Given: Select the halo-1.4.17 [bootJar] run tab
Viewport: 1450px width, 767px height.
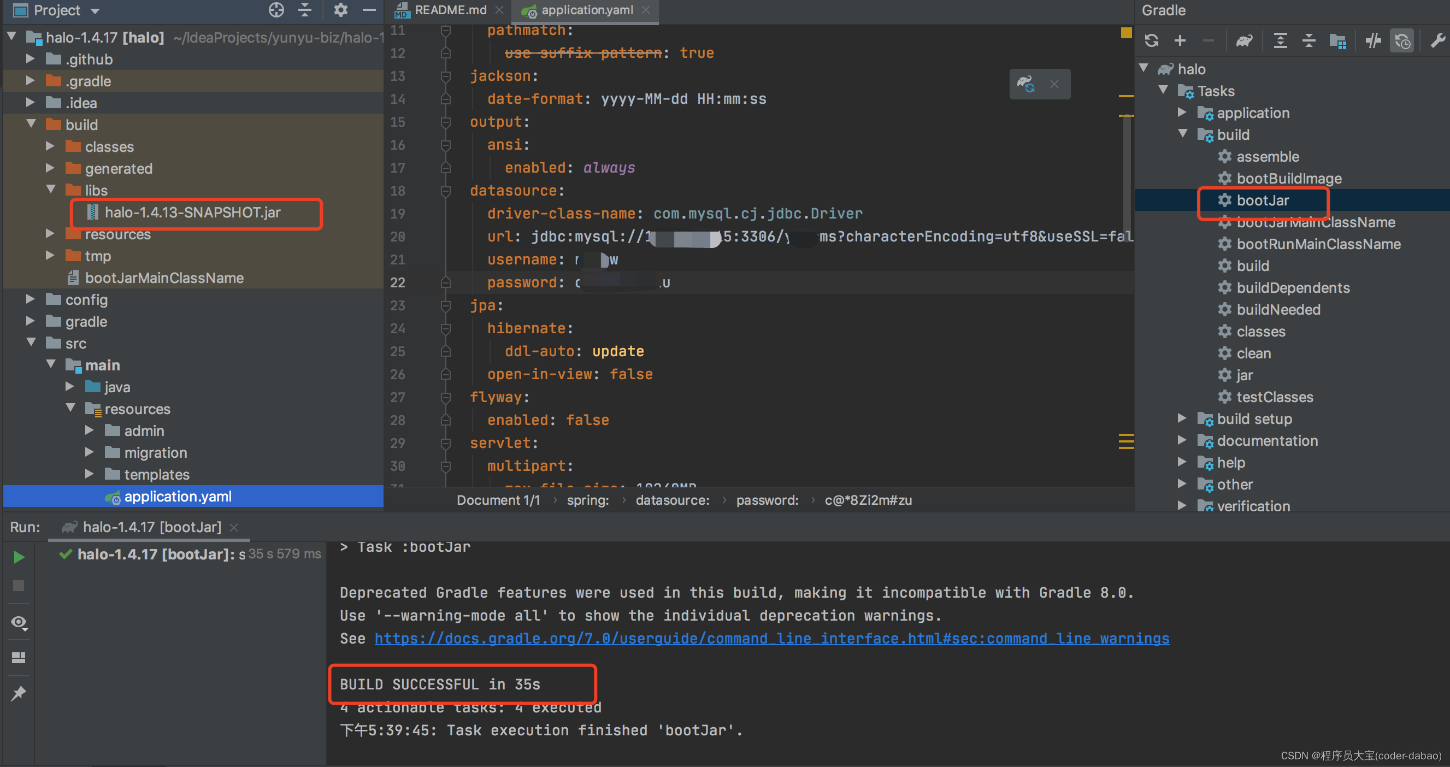Looking at the screenshot, I should point(152,527).
